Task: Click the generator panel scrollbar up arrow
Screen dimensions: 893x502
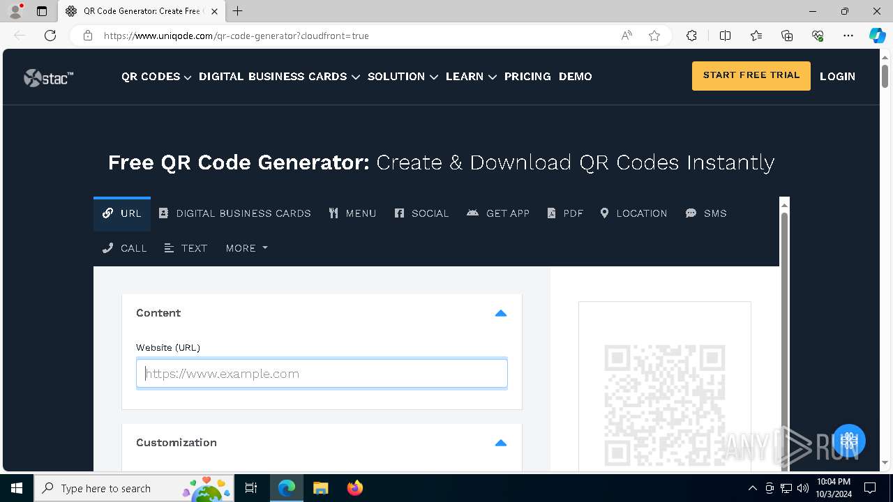Action: [x=784, y=204]
